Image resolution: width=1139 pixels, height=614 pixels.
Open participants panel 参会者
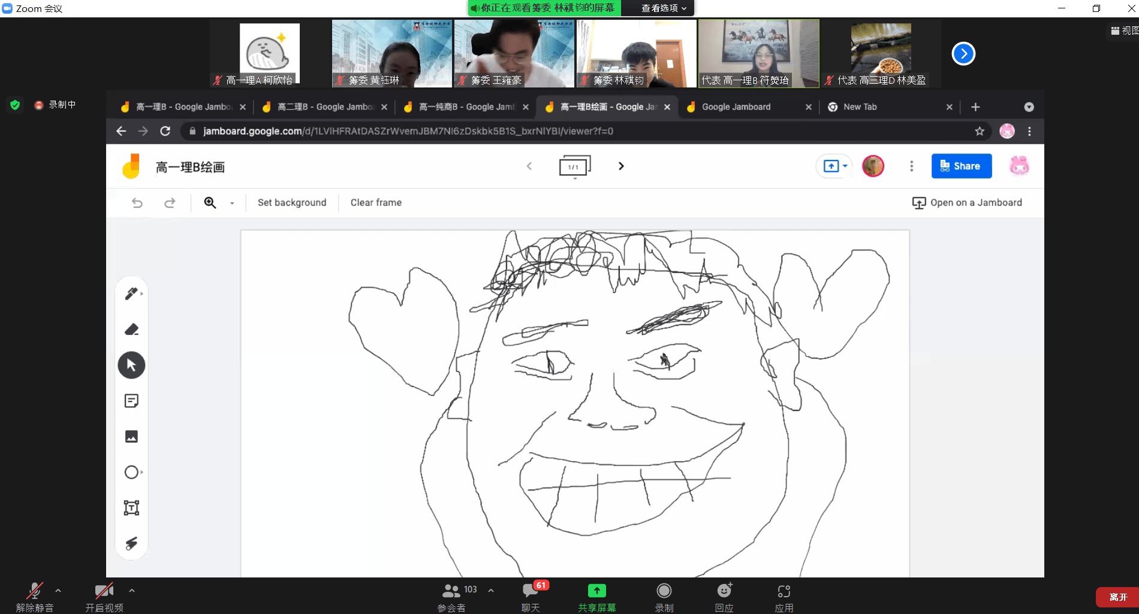453,597
